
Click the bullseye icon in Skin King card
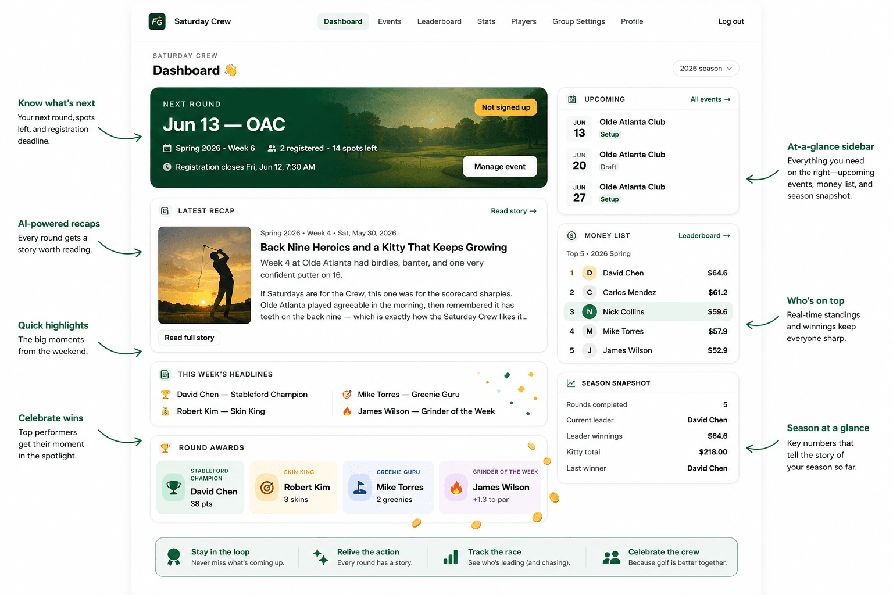point(267,488)
